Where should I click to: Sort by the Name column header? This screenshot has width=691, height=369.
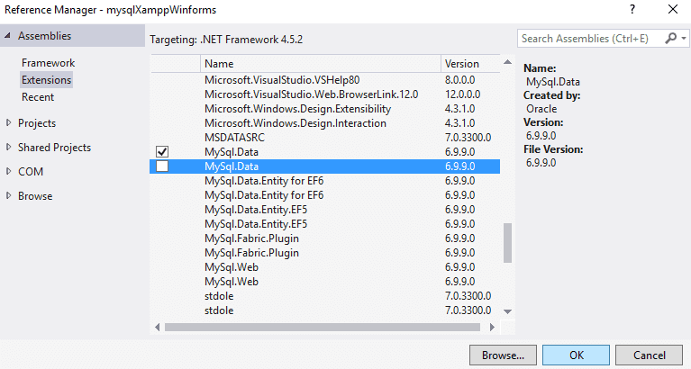point(321,63)
